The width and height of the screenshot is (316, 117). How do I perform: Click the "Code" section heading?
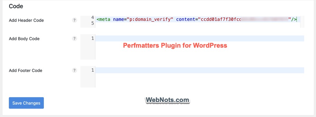tap(16, 6)
